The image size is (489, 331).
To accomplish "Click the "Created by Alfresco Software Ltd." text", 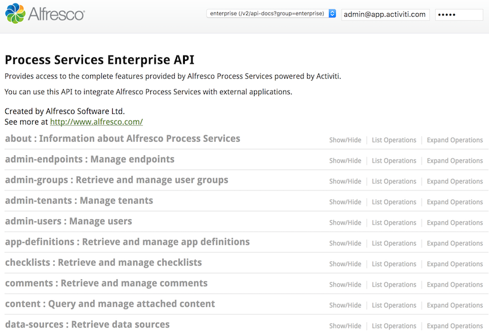I will click(x=64, y=112).
